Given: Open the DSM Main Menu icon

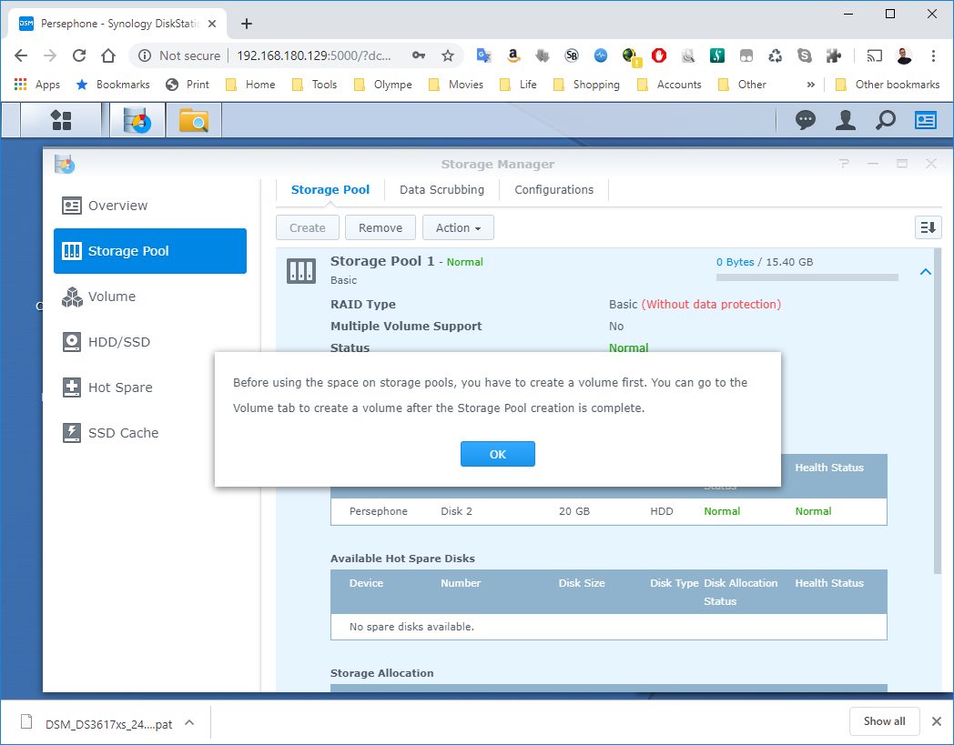Looking at the screenshot, I should pyautogui.click(x=61, y=120).
